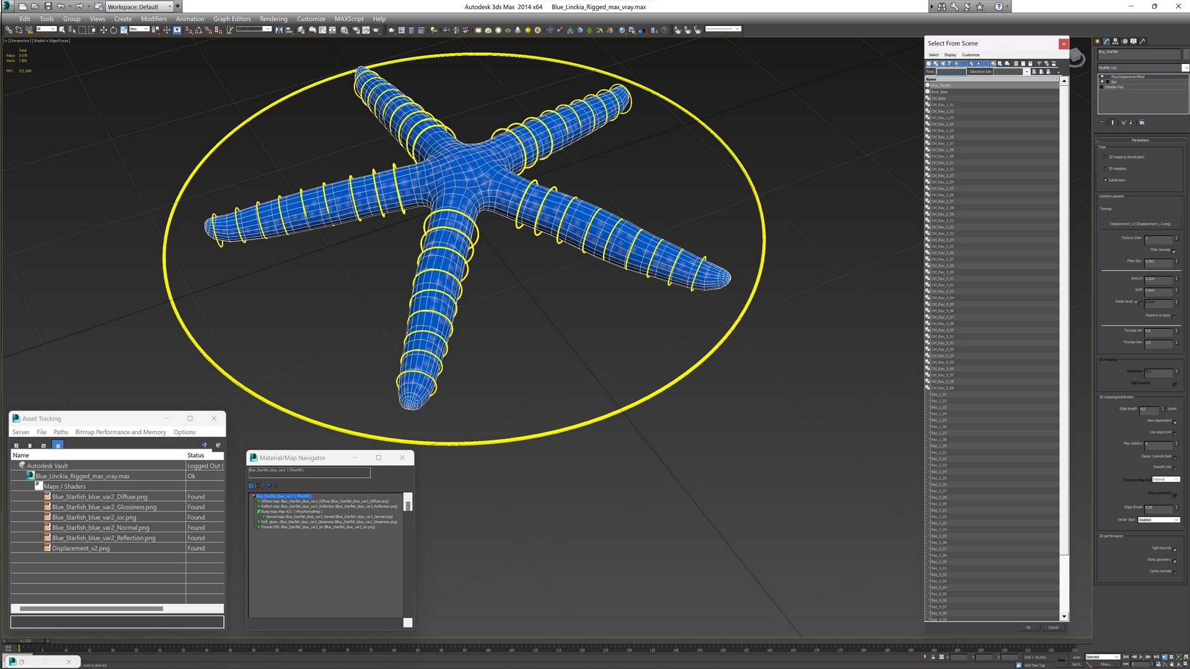Open the Graph Editors menu
This screenshot has height=669, width=1190.
pyautogui.click(x=232, y=19)
